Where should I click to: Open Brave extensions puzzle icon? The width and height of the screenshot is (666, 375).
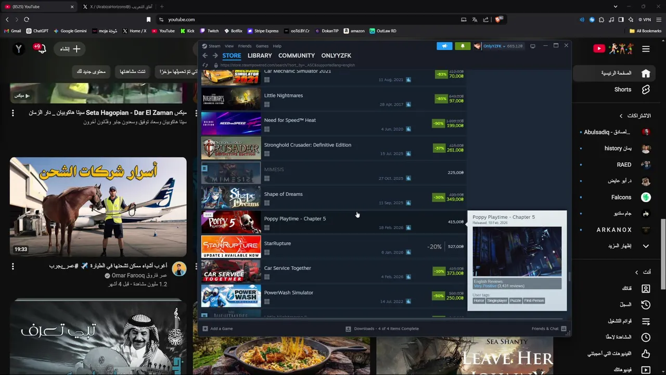[x=601, y=20]
